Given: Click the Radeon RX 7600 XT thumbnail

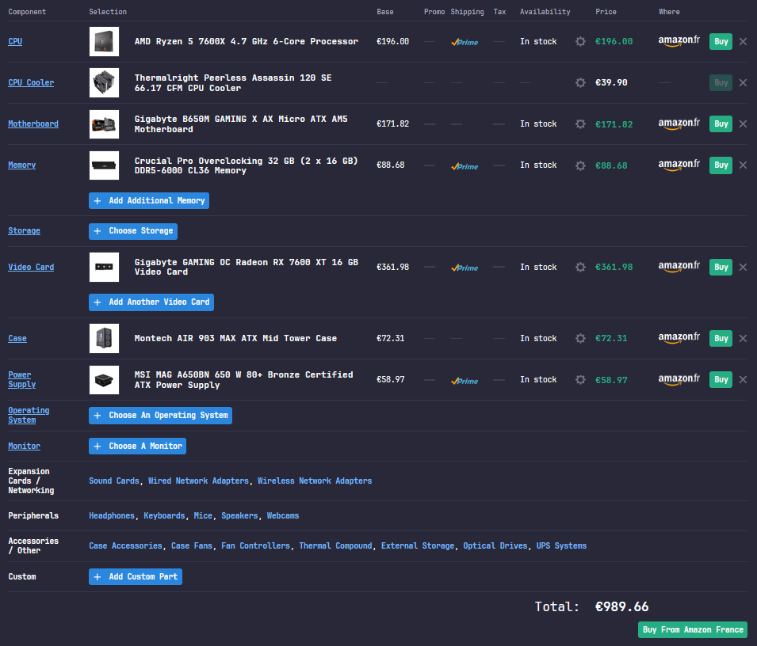Looking at the screenshot, I should 105,267.
